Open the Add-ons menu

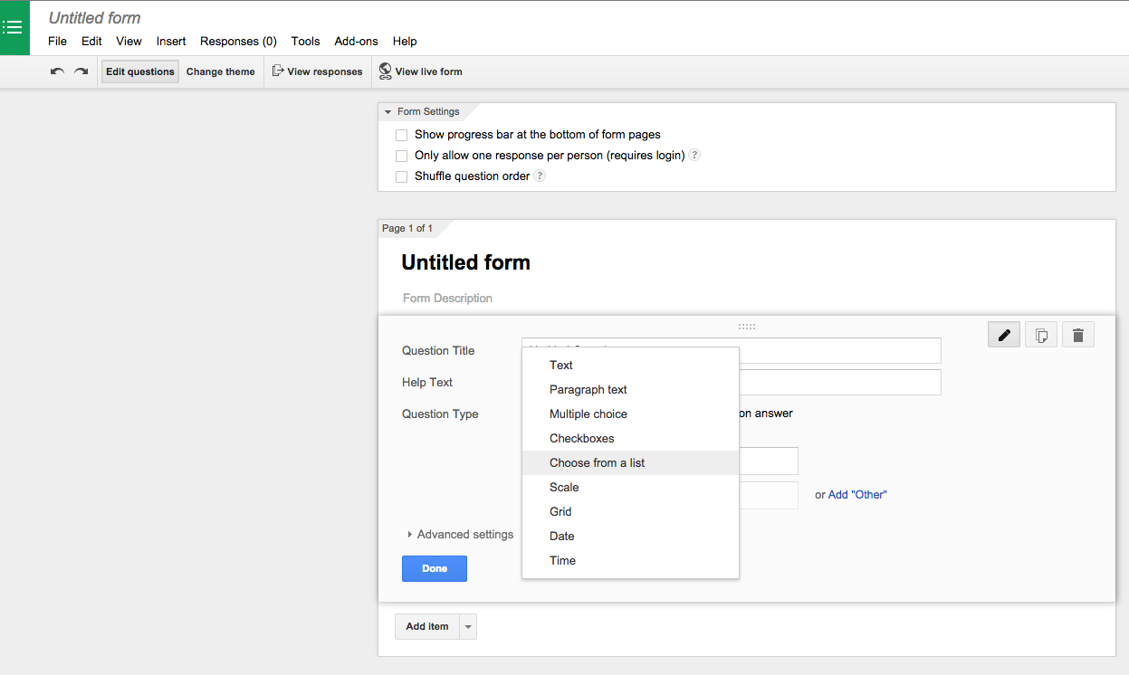pyautogui.click(x=357, y=41)
